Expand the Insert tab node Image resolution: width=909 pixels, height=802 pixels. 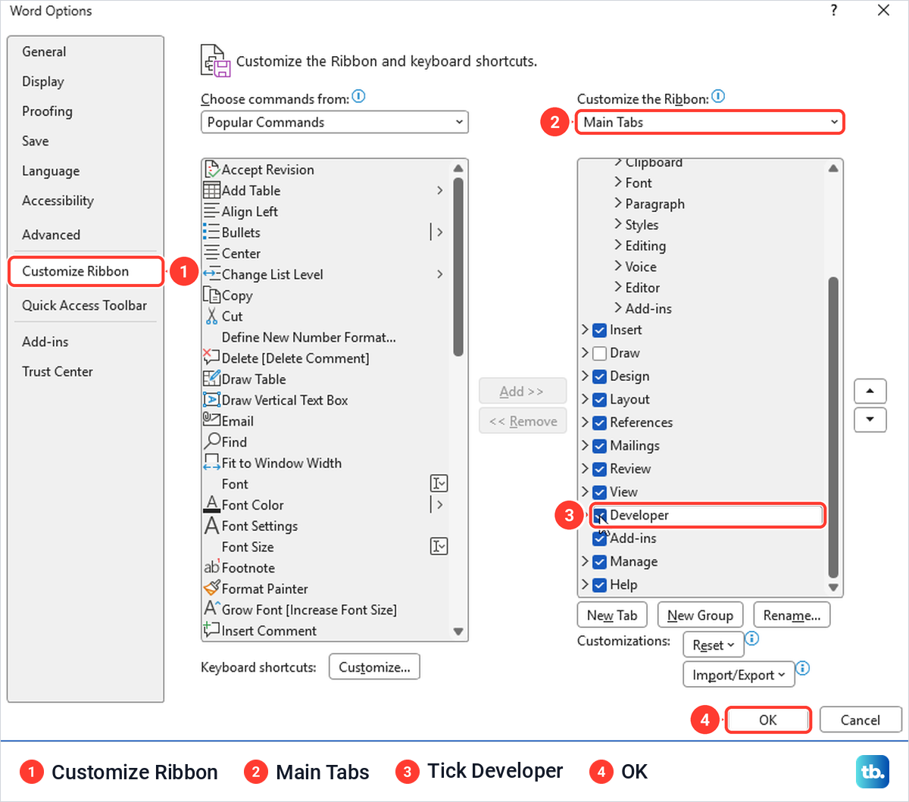(x=585, y=329)
